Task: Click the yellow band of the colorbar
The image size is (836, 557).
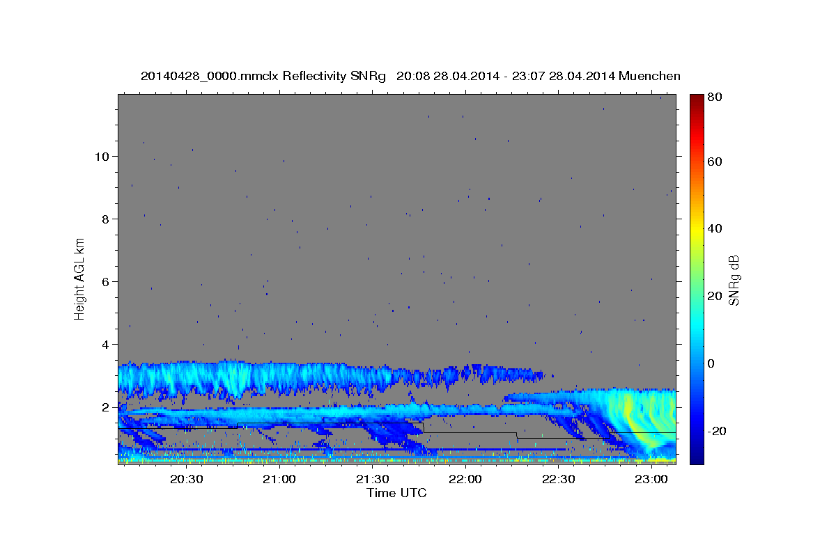Action: pos(697,228)
